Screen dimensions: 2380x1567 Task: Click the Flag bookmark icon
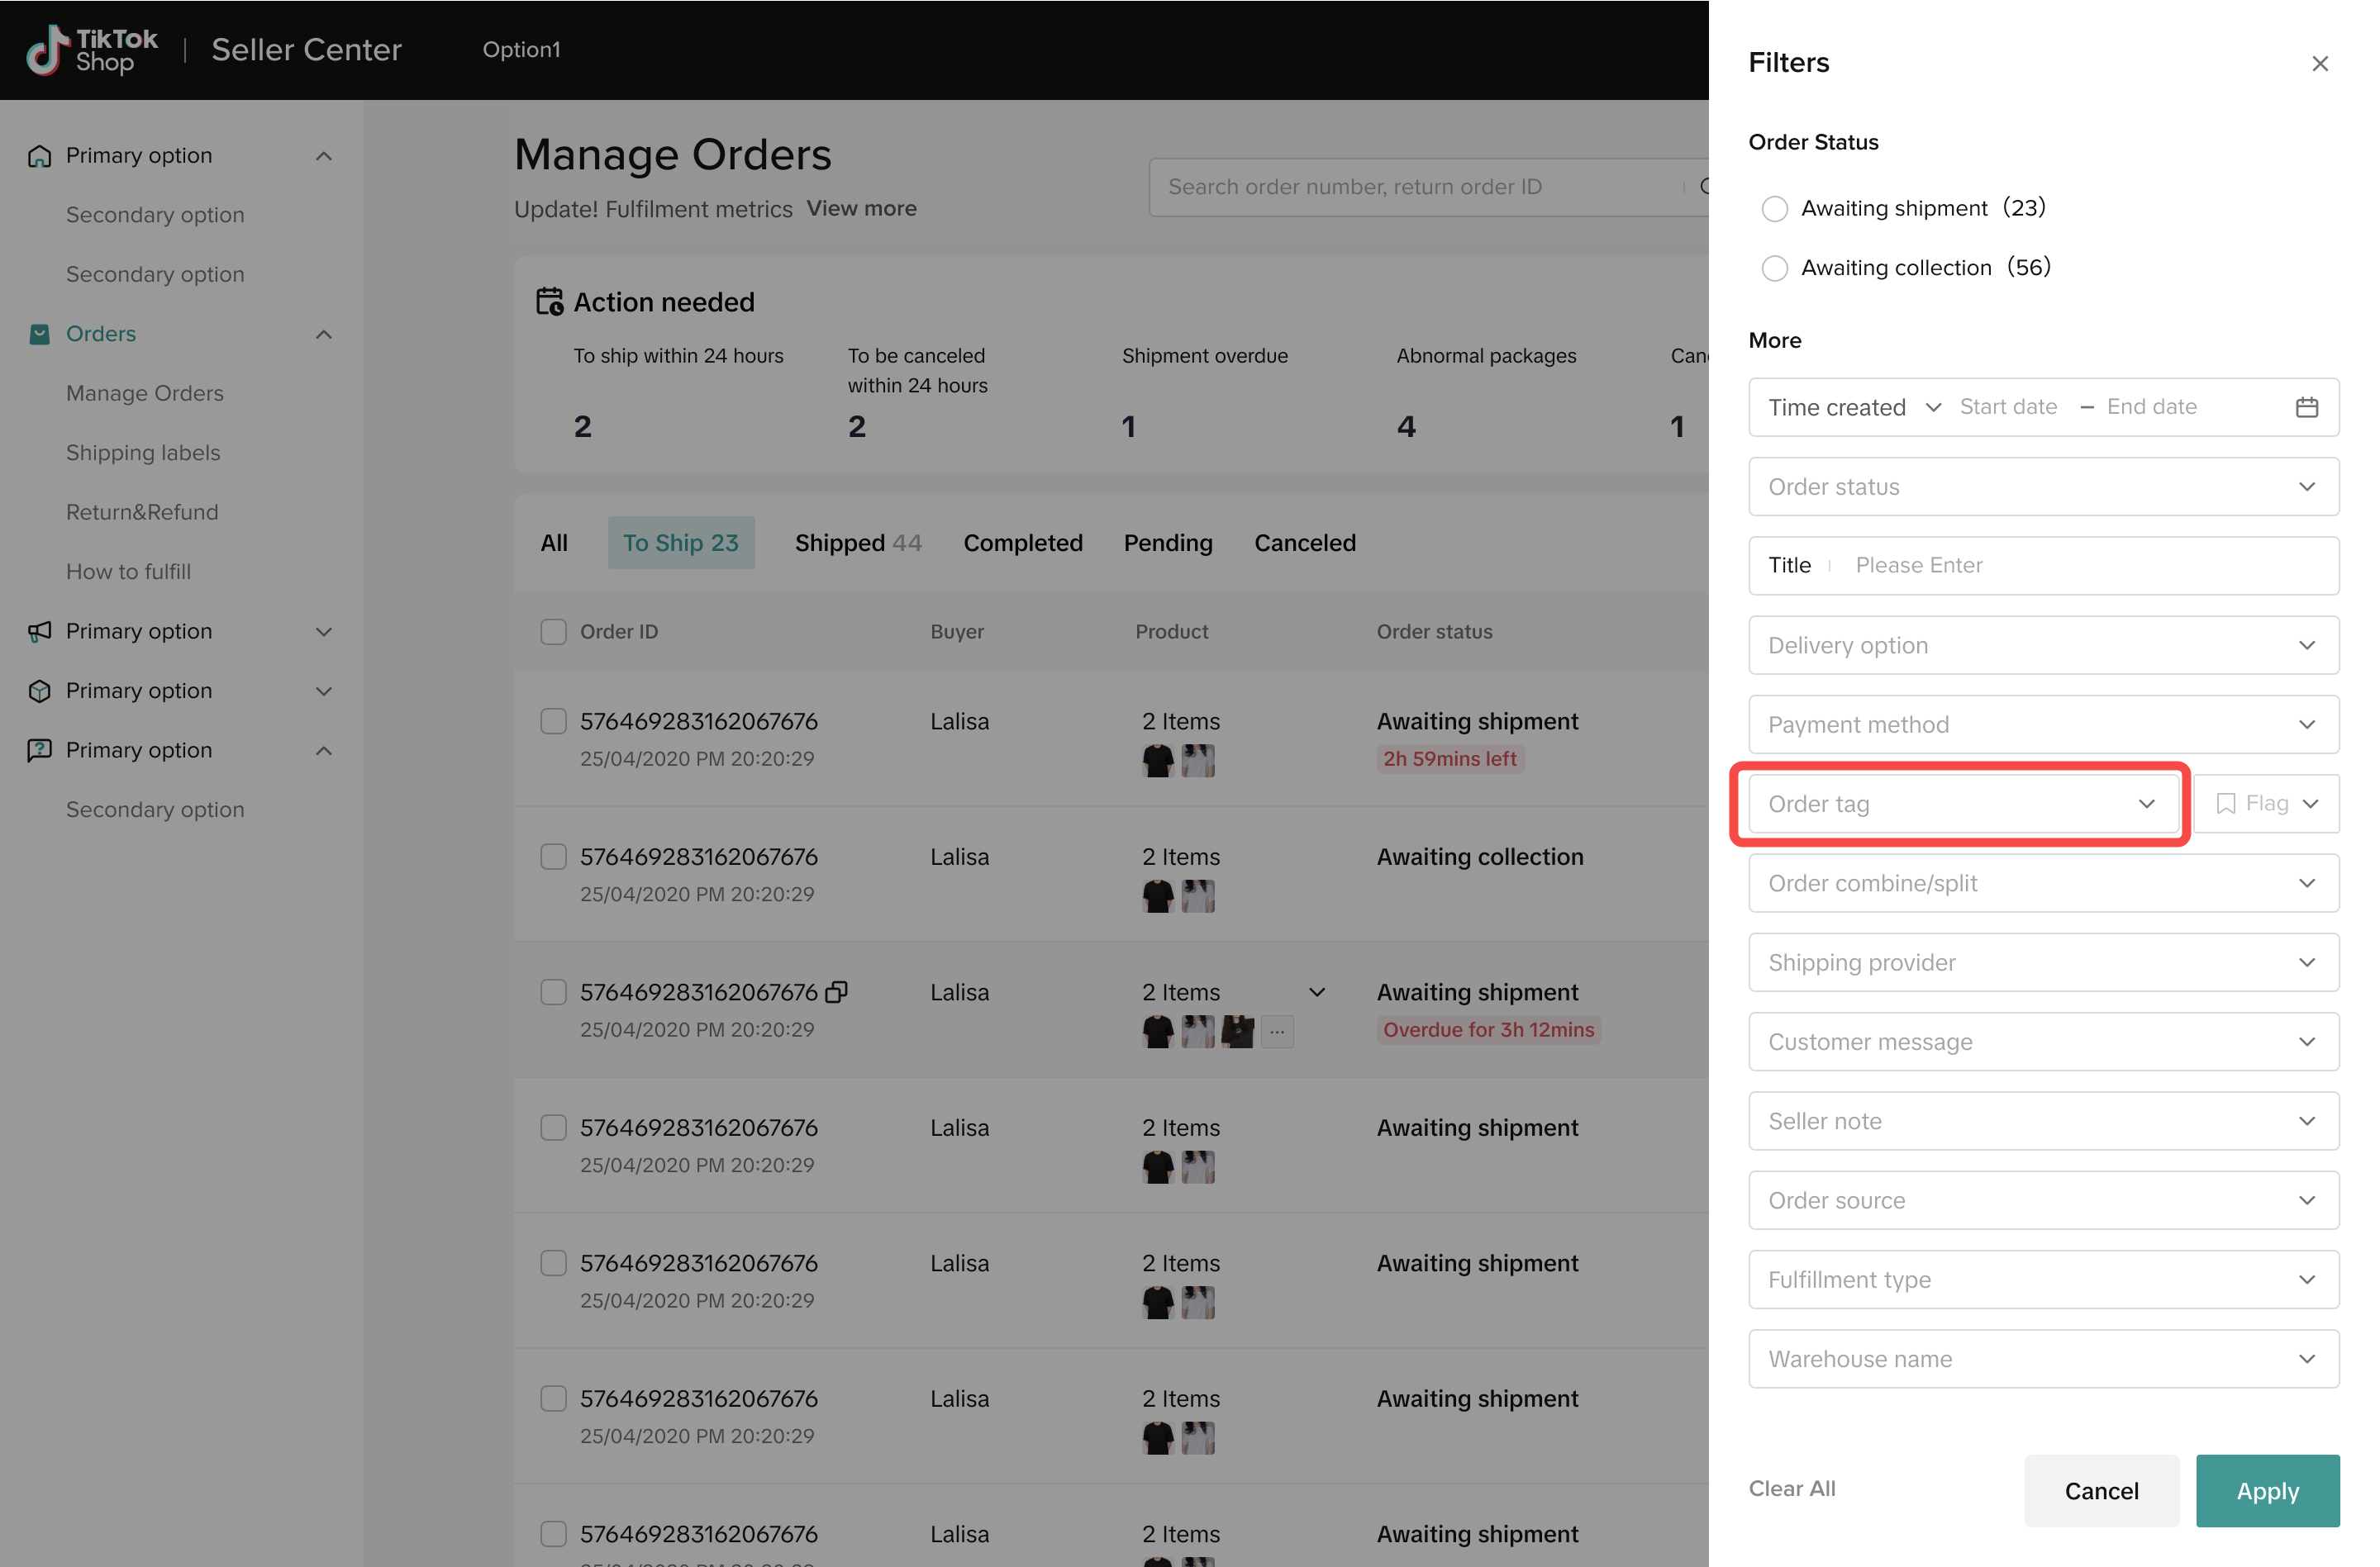[2225, 804]
